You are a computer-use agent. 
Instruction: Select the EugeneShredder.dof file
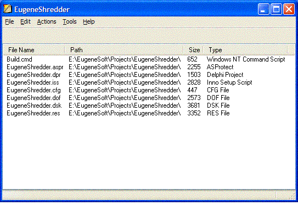33,98
